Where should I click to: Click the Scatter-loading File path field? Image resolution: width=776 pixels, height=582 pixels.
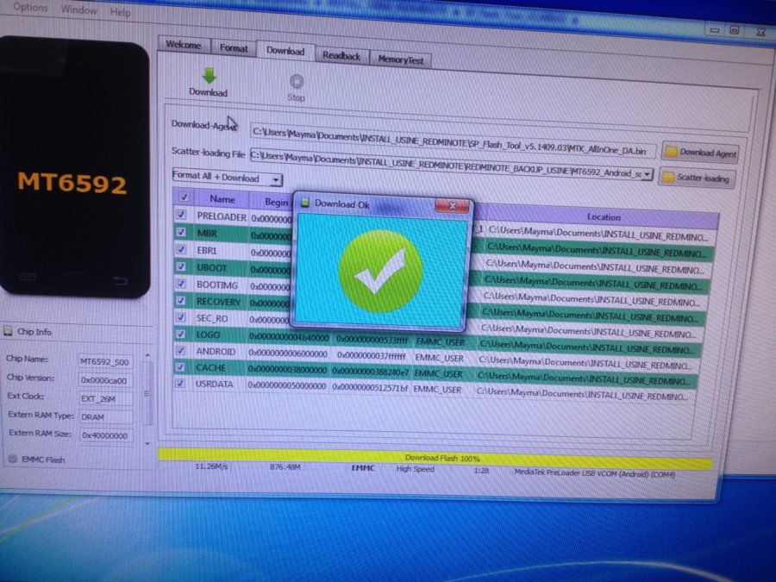click(451, 165)
